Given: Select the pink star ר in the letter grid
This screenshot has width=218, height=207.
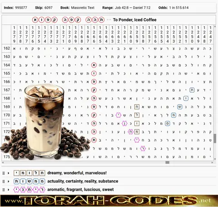Looking at the screenshot, I should point(143,148).
